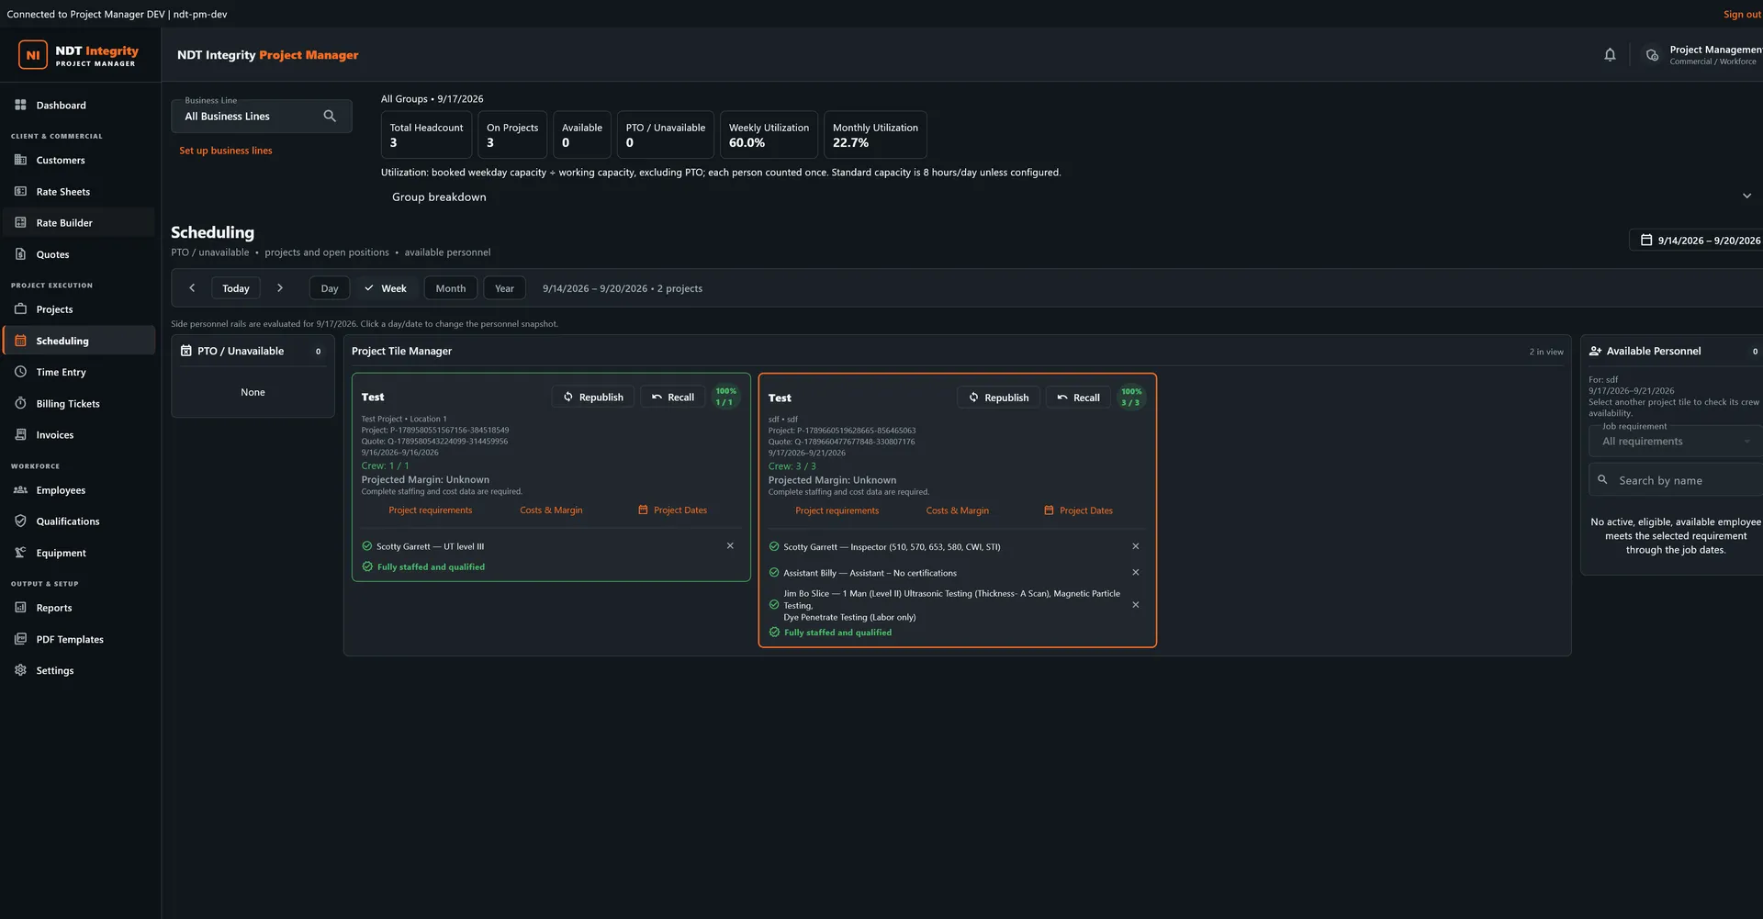This screenshot has width=1763, height=919.
Task: Click the PTO / Unavailable calendar icon
Action: pos(186,351)
